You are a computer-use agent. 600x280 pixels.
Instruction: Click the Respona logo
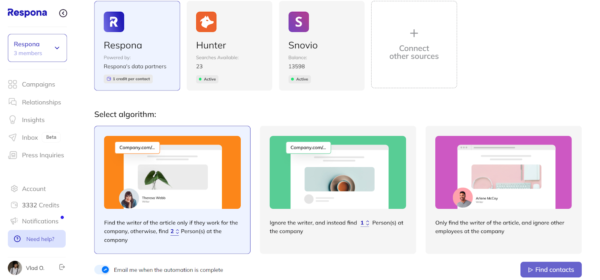coord(27,13)
